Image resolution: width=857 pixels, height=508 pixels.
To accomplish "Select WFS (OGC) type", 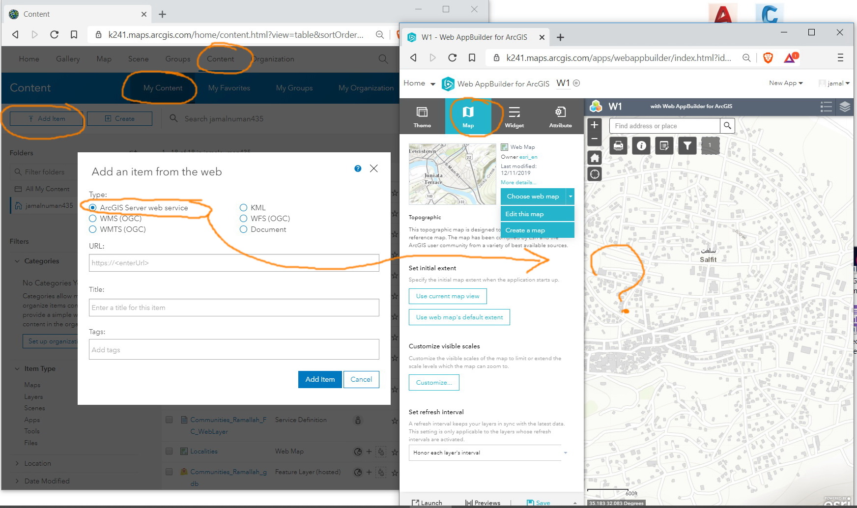I will click(x=243, y=219).
